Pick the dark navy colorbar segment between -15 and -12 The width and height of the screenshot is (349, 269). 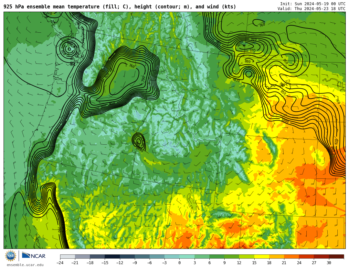[x=112, y=256]
